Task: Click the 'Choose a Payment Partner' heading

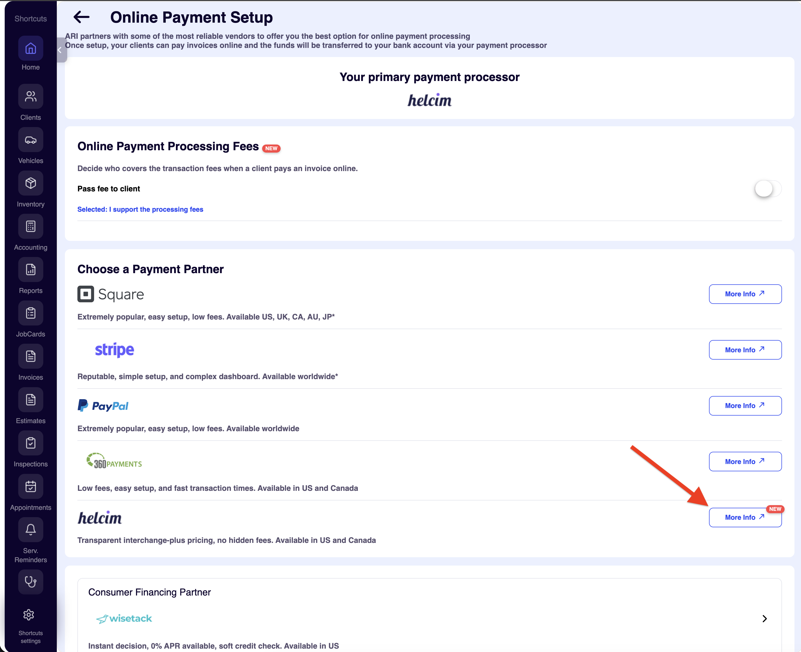Action: coord(150,269)
